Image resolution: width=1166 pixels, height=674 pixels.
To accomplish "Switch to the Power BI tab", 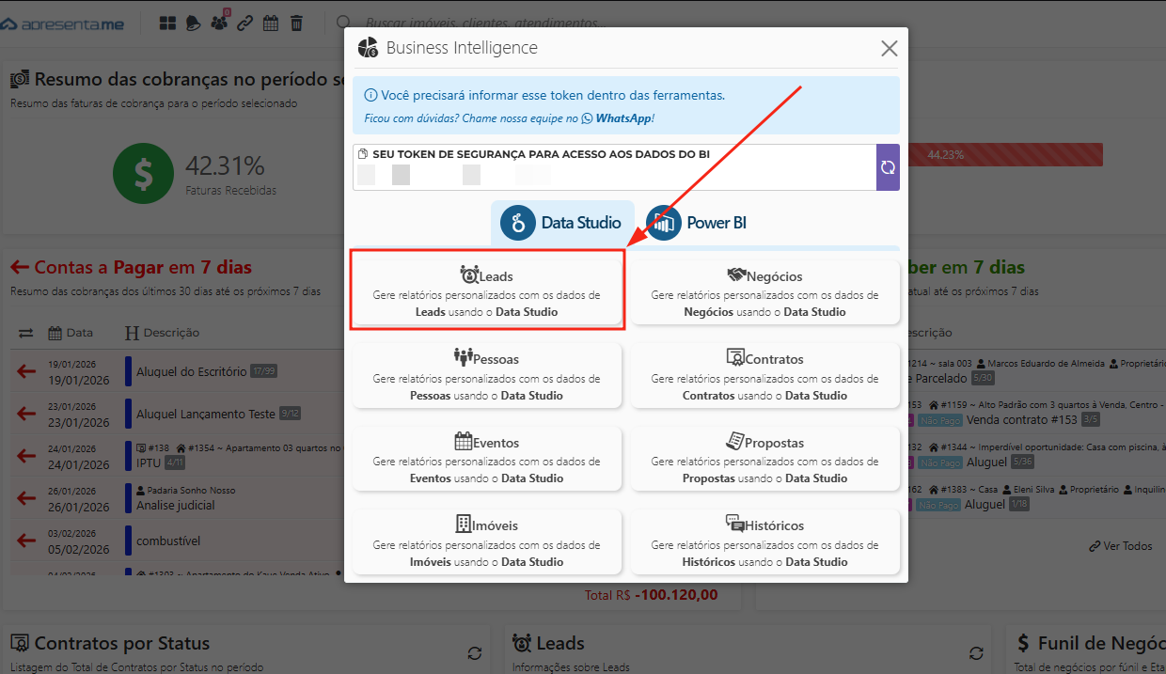I will pos(697,223).
